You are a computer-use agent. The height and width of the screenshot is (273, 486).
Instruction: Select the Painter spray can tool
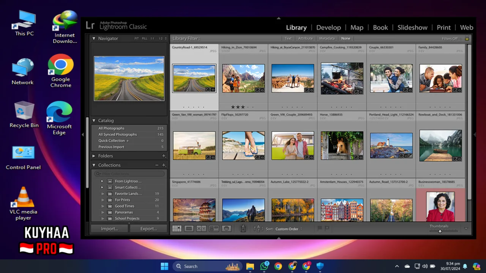(243, 228)
